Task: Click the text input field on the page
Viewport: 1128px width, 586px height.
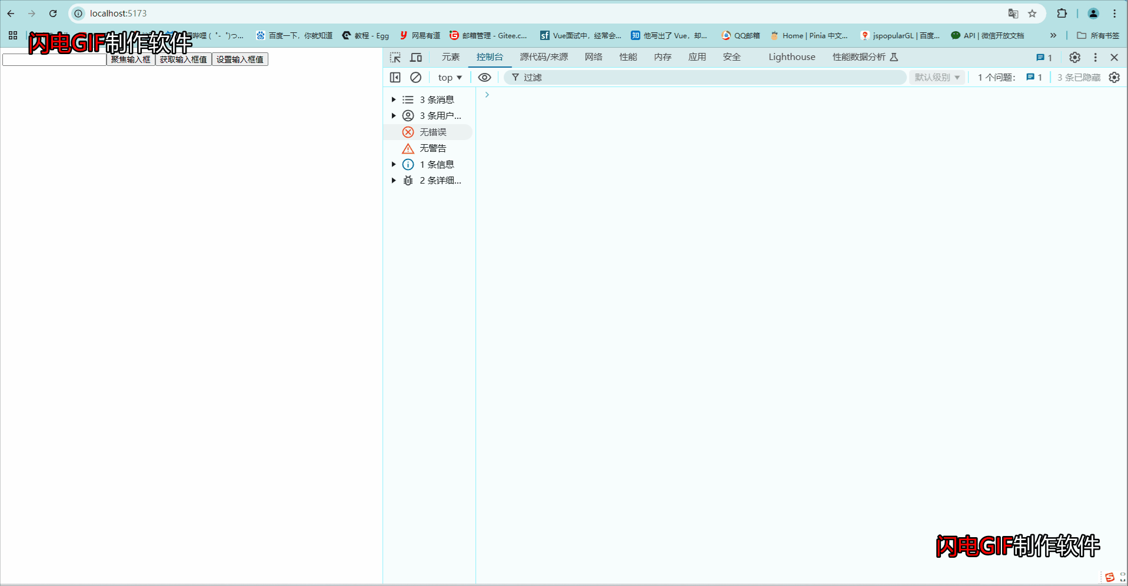Action: (54, 59)
